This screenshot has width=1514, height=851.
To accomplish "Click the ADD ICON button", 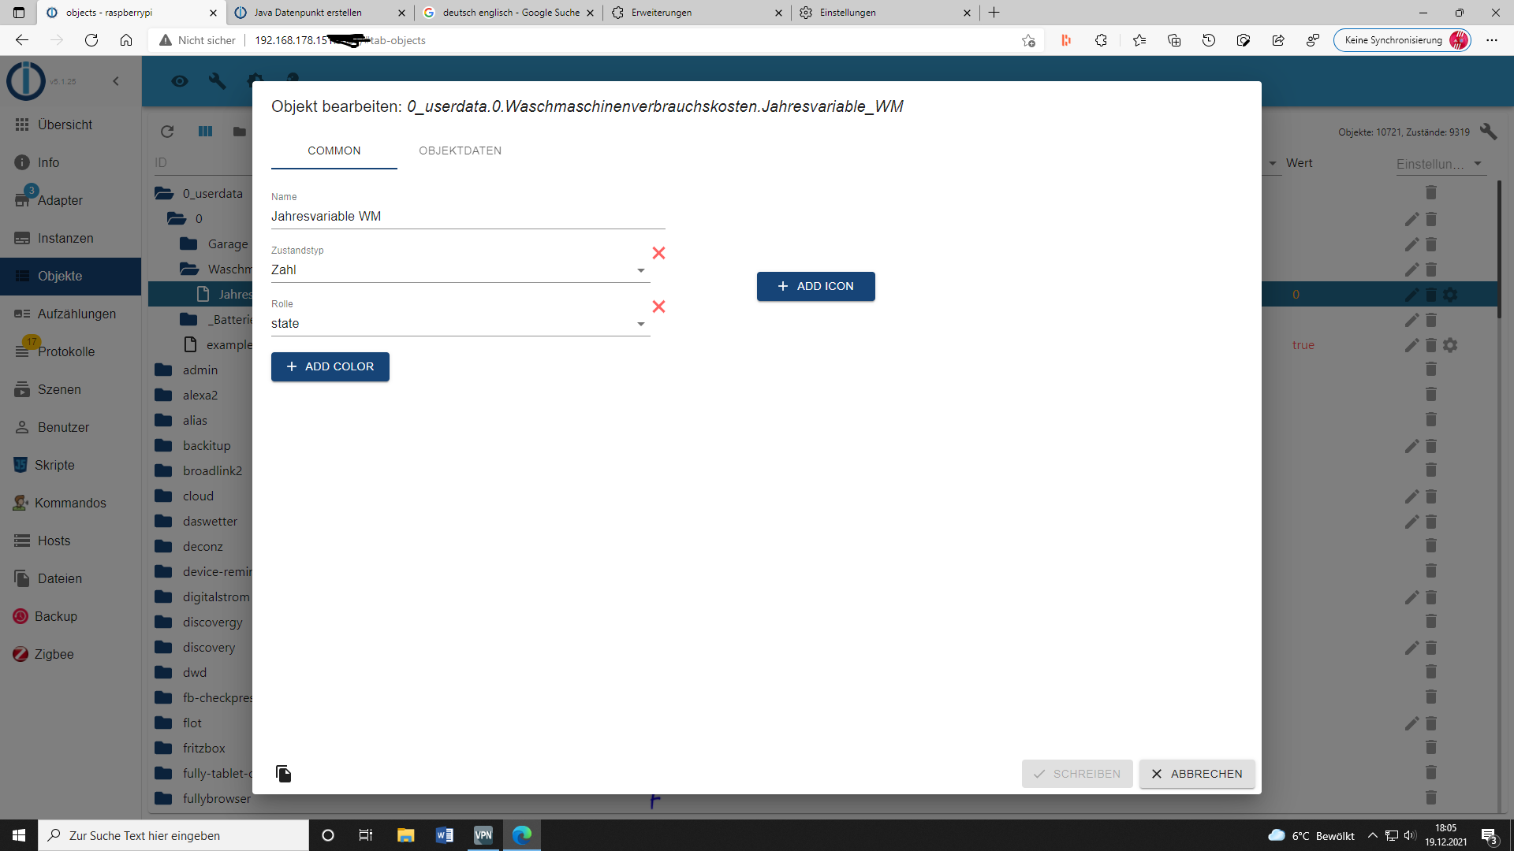I will [x=815, y=286].
